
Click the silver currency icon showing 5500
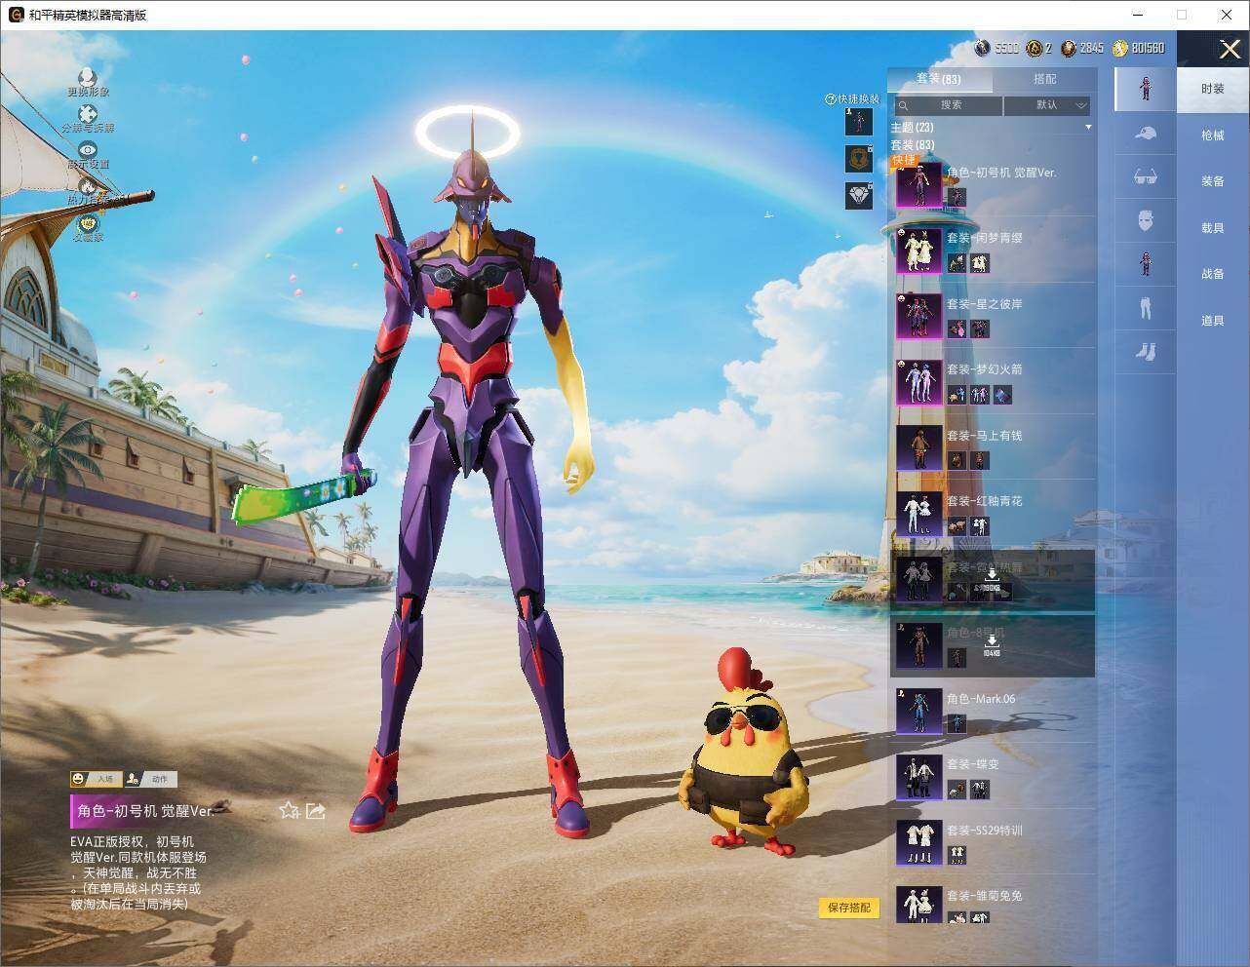pos(982,48)
